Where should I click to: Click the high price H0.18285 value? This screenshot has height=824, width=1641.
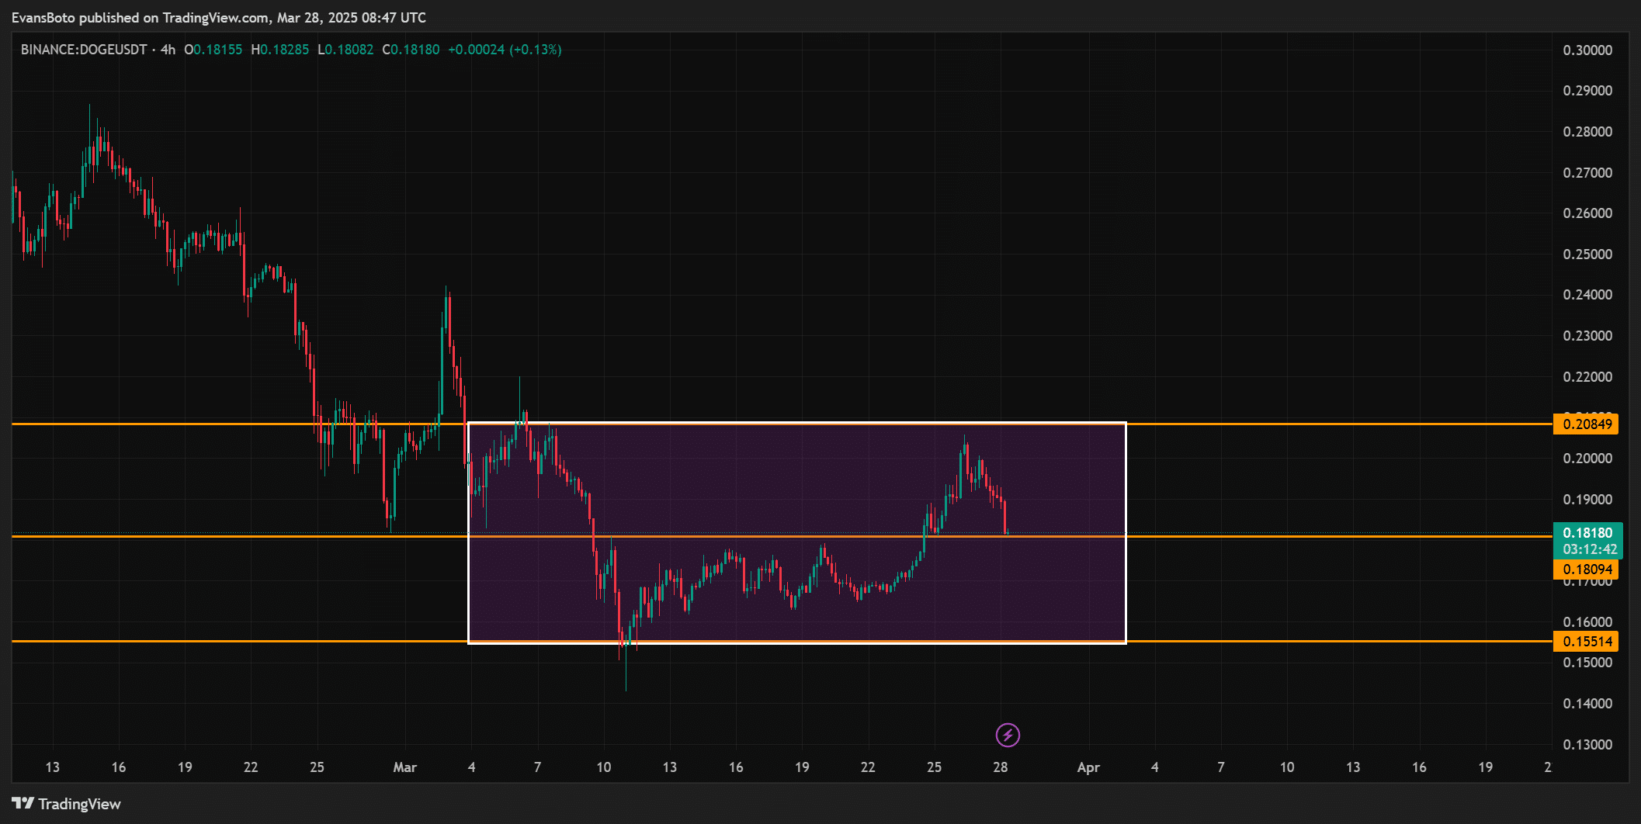pos(279,50)
